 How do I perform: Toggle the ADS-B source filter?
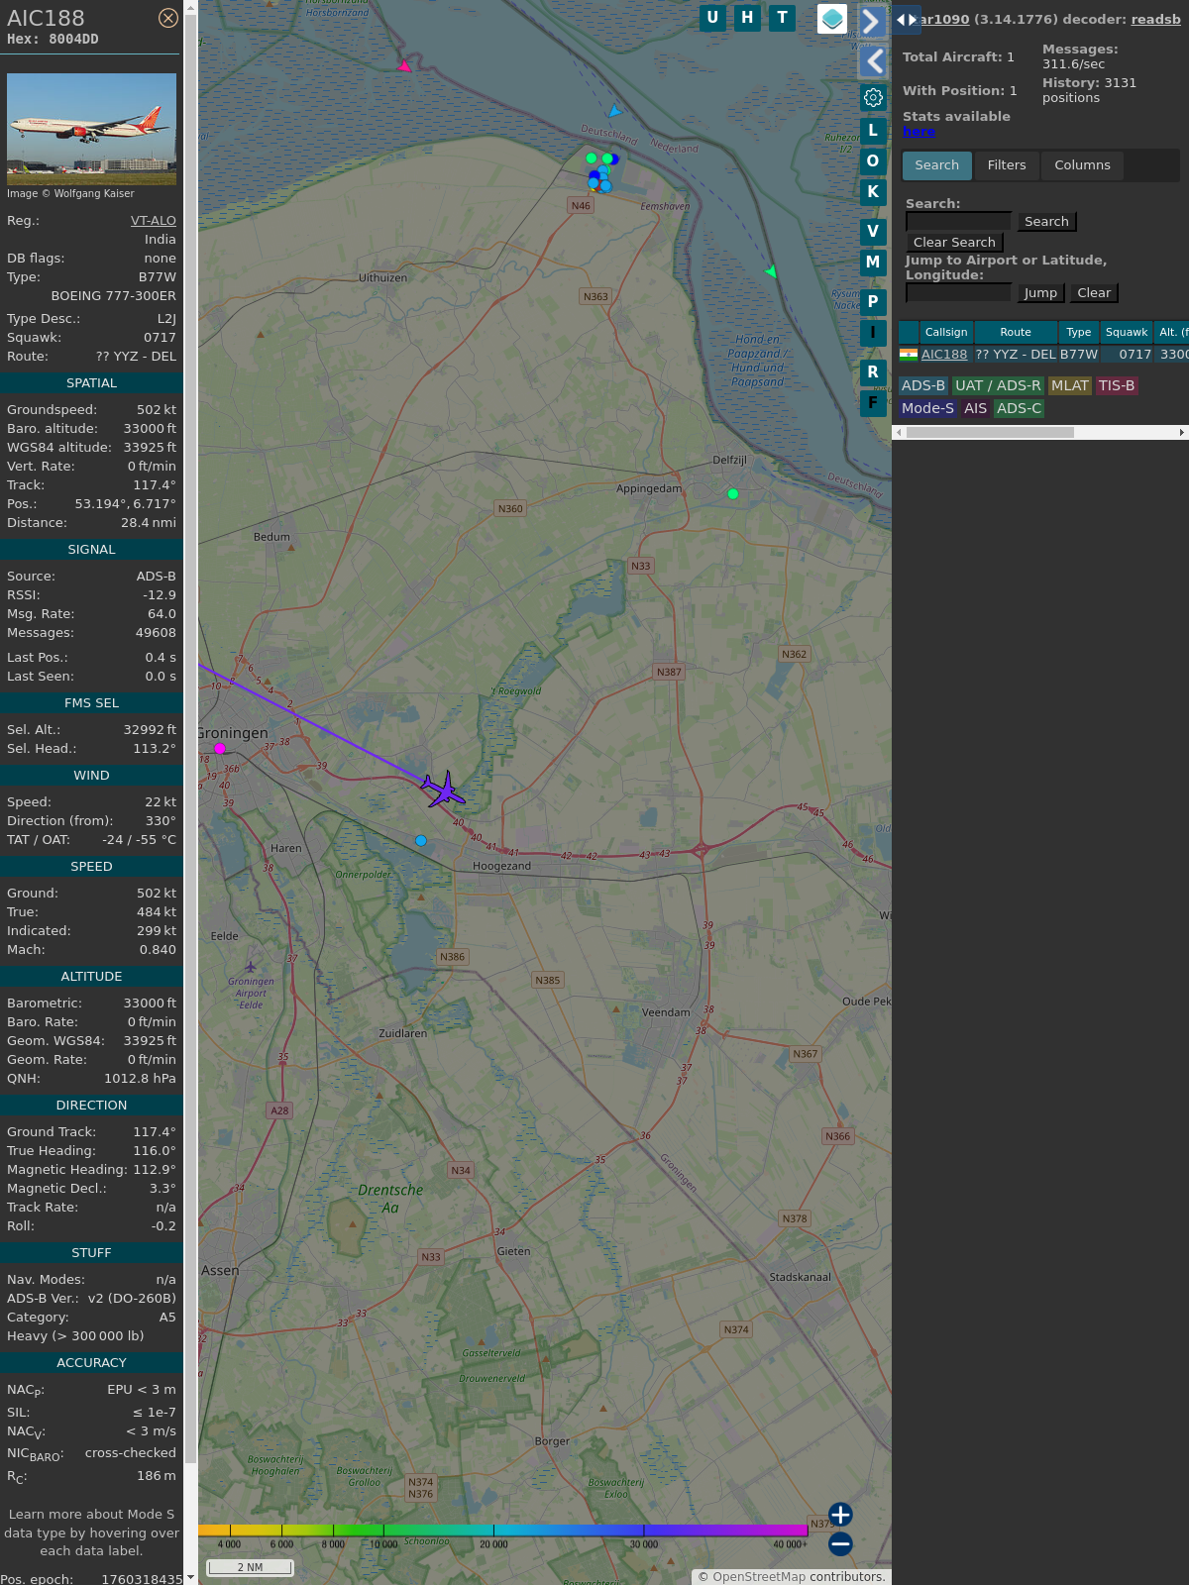[922, 385]
